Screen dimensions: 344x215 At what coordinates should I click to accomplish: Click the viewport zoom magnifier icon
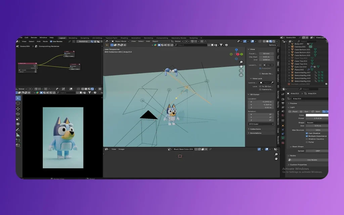tap(241, 62)
